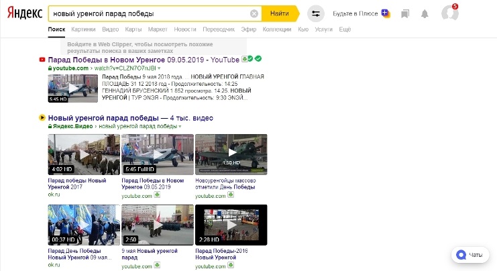
Task: Click download icon under Парад Победы 09.05.2019 video
Action: [157, 195]
